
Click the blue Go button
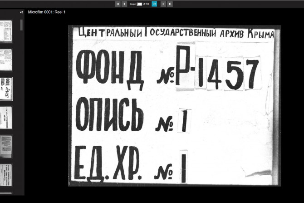(x=154, y=4)
